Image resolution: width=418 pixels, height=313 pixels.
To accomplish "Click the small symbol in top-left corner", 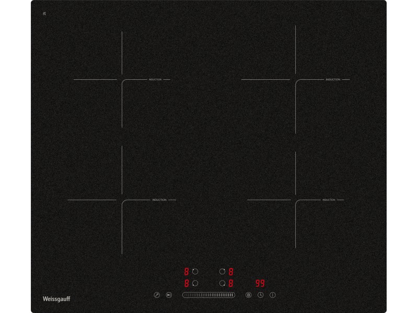I will coord(44,14).
